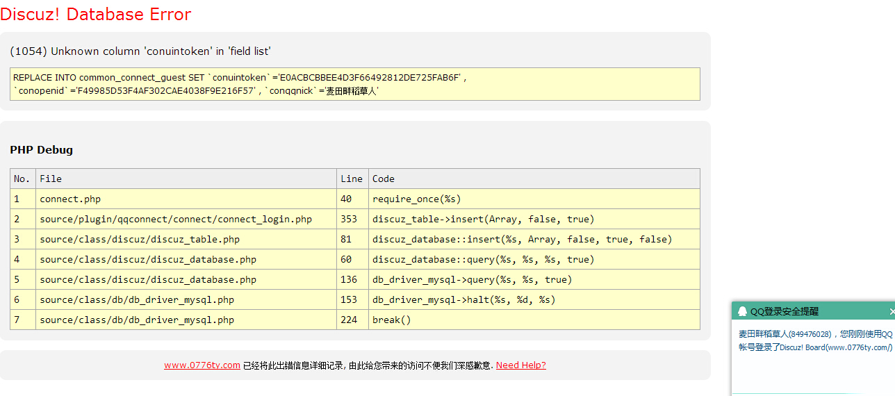Image resolution: width=895 pixels, height=396 pixels.
Task: Click the break() code cell
Action: click(392, 320)
